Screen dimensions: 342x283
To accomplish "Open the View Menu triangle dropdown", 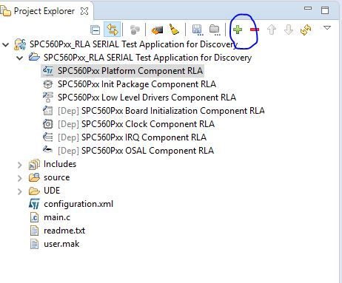I will point(327,27).
